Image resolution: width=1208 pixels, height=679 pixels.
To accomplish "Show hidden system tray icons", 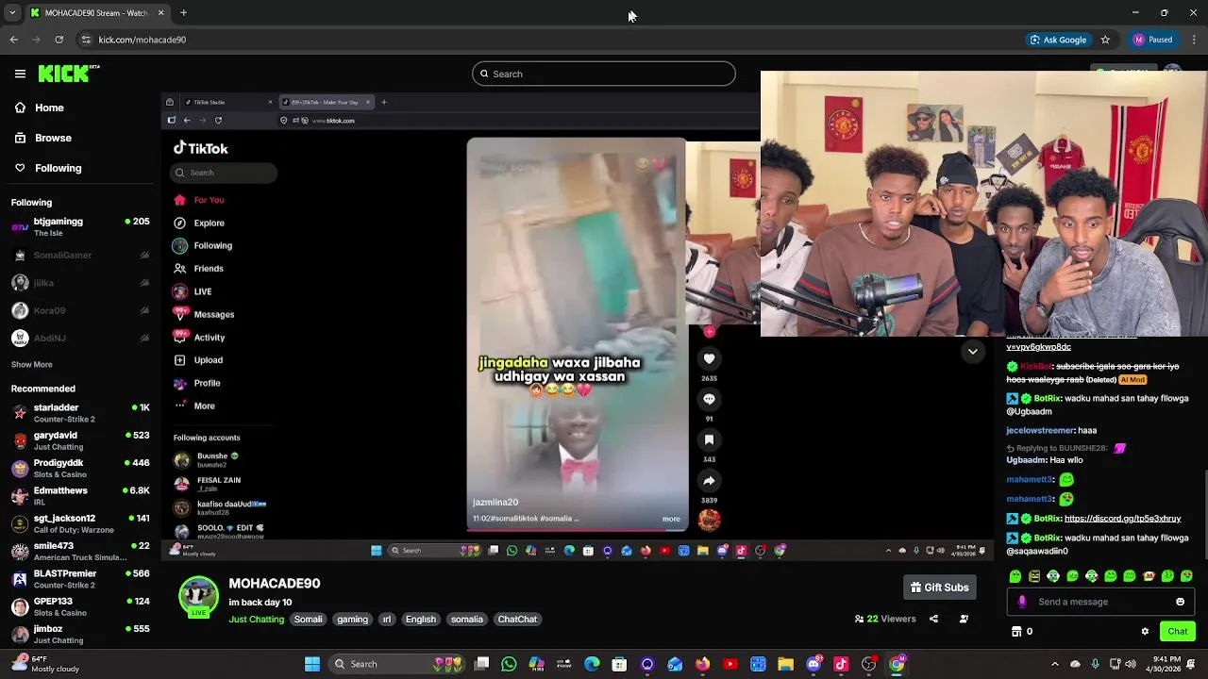I will coord(1055,664).
